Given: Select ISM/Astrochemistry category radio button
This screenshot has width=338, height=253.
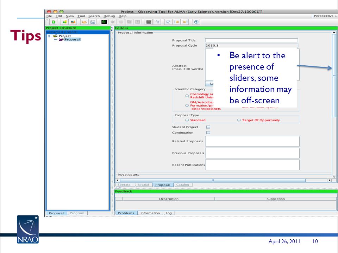Looking at the screenshot, I should coord(187,105).
